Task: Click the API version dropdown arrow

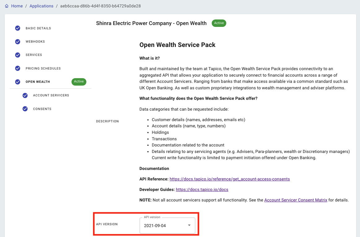Action: [189, 225]
